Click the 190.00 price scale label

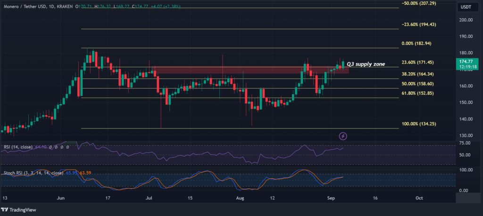(466, 36)
